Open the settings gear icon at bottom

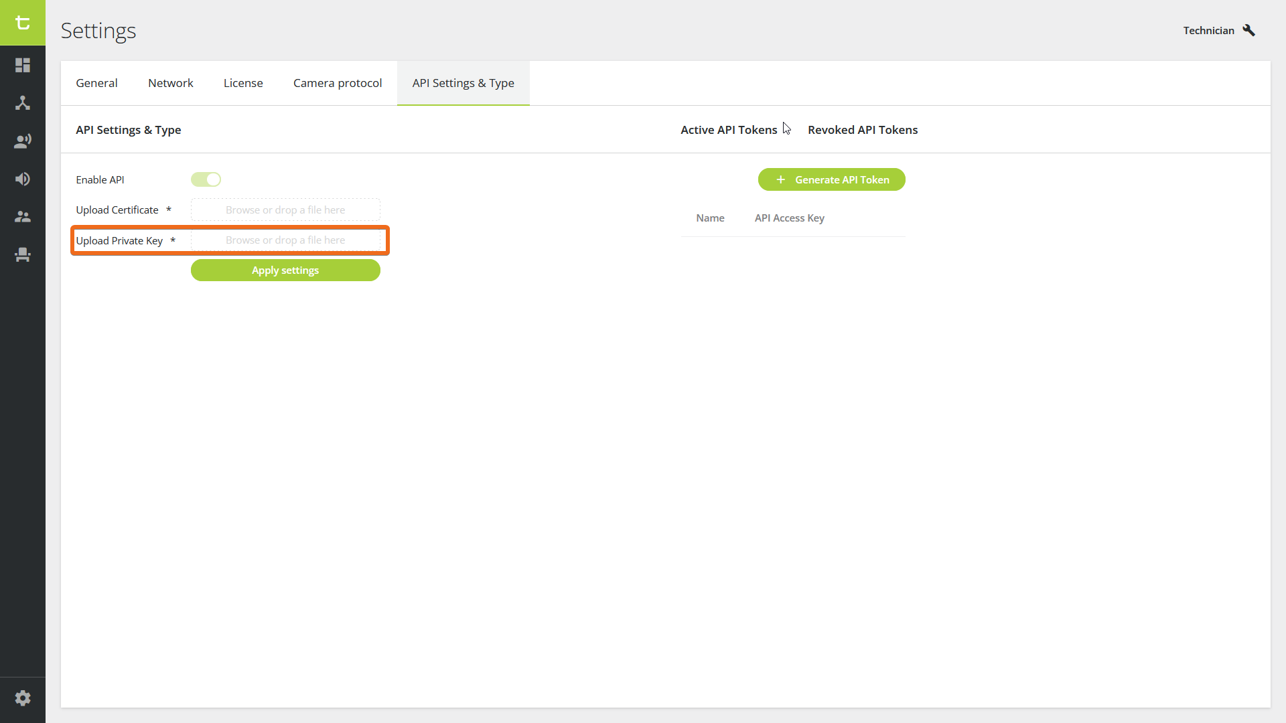[23, 698]
